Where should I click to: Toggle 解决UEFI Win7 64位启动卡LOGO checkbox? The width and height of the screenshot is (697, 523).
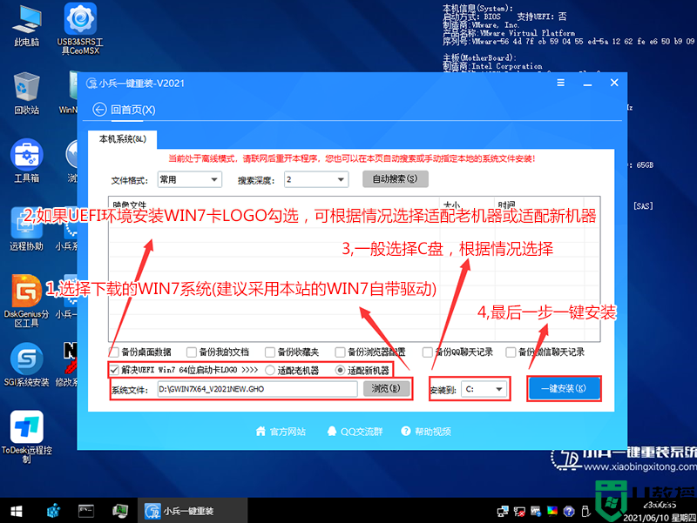(115, 370)
